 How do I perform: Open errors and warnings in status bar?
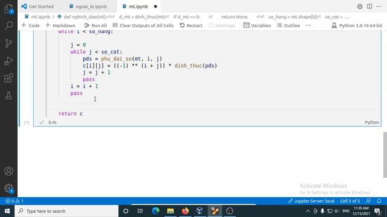click(15, 201)
